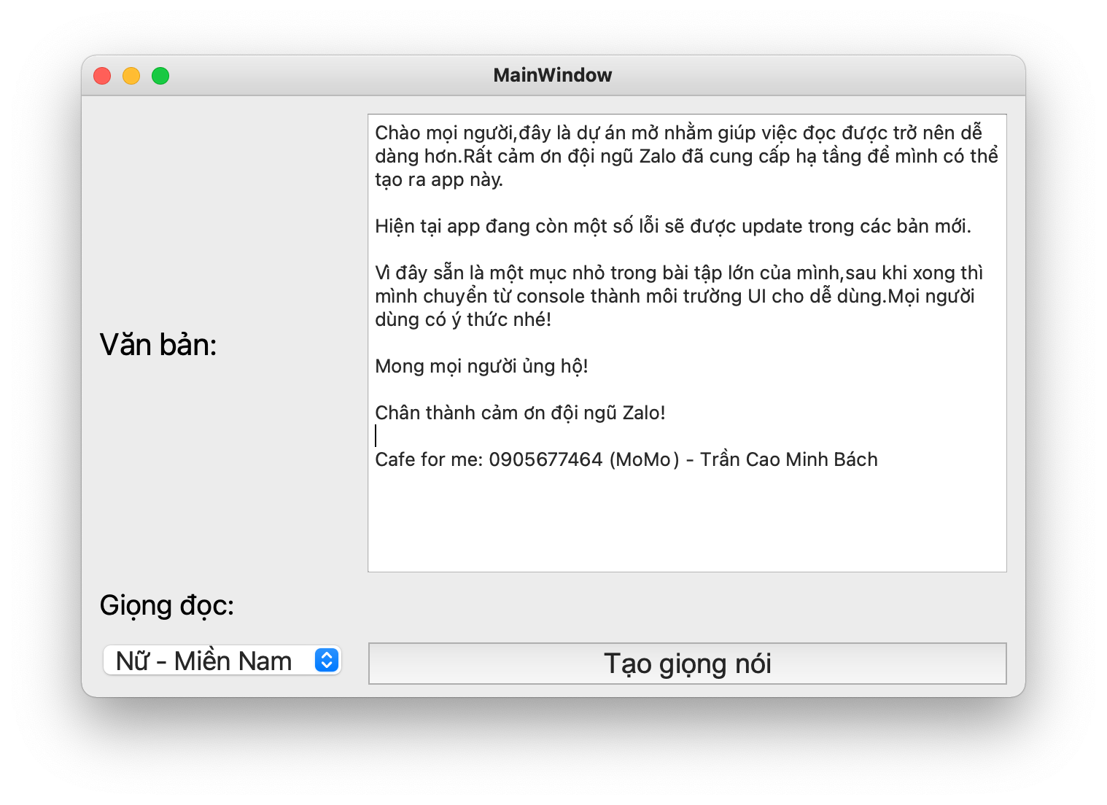Close the MainWindow with red button

tap(102, 76)
